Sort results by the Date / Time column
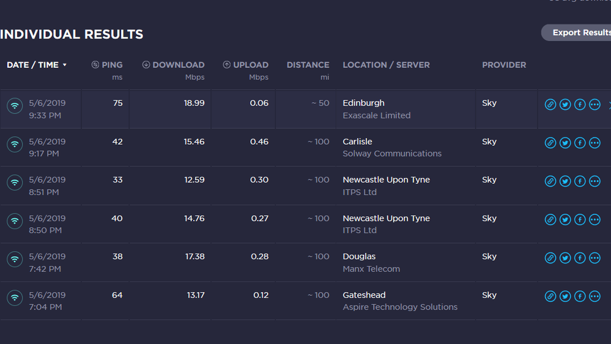The height and width of the screenshot is (344, 611). [37, 65]
